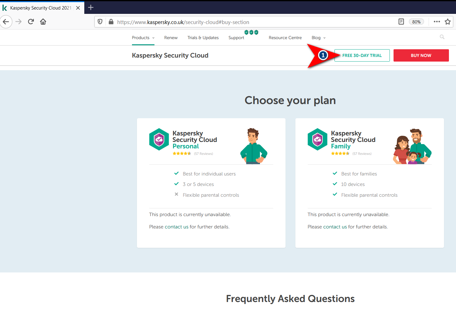Reset the 80% zoom level badge
Viewport: 456px width, 310px height.
416,22
